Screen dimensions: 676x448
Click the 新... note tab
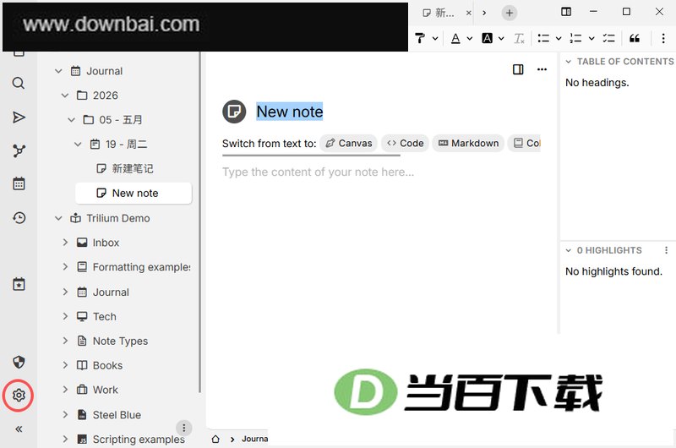pos(443,13)
